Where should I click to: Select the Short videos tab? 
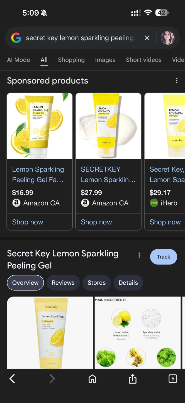pyautogui.click(x=143, y=60)
